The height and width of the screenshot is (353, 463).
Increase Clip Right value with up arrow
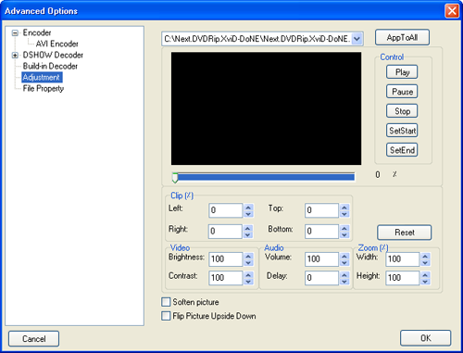click(248, 228)
